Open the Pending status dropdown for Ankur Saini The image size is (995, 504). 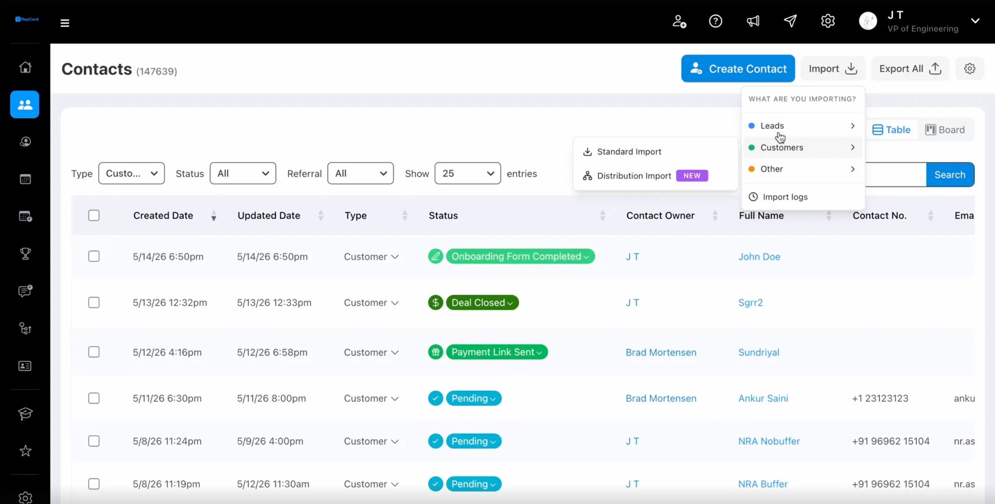coord(474,398)
